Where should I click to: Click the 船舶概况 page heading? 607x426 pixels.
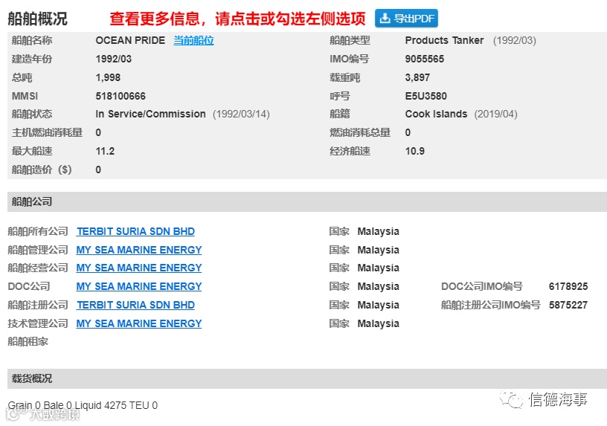pyautogui.click(x=37, y=18)
